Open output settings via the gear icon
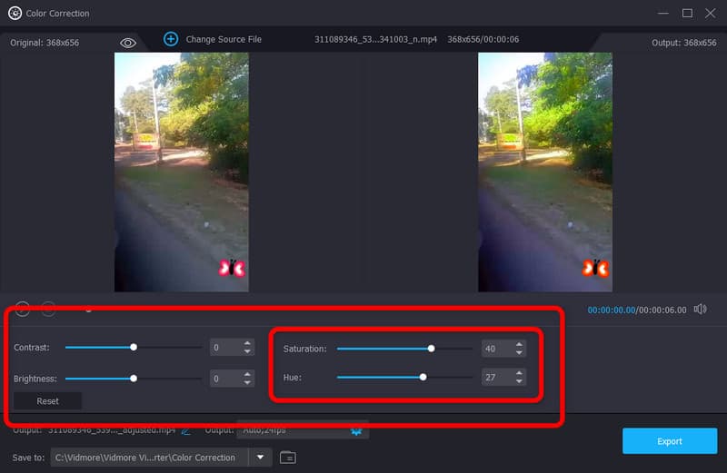The height and width of the screenshot is (473, 727). (x=357, y=429)
